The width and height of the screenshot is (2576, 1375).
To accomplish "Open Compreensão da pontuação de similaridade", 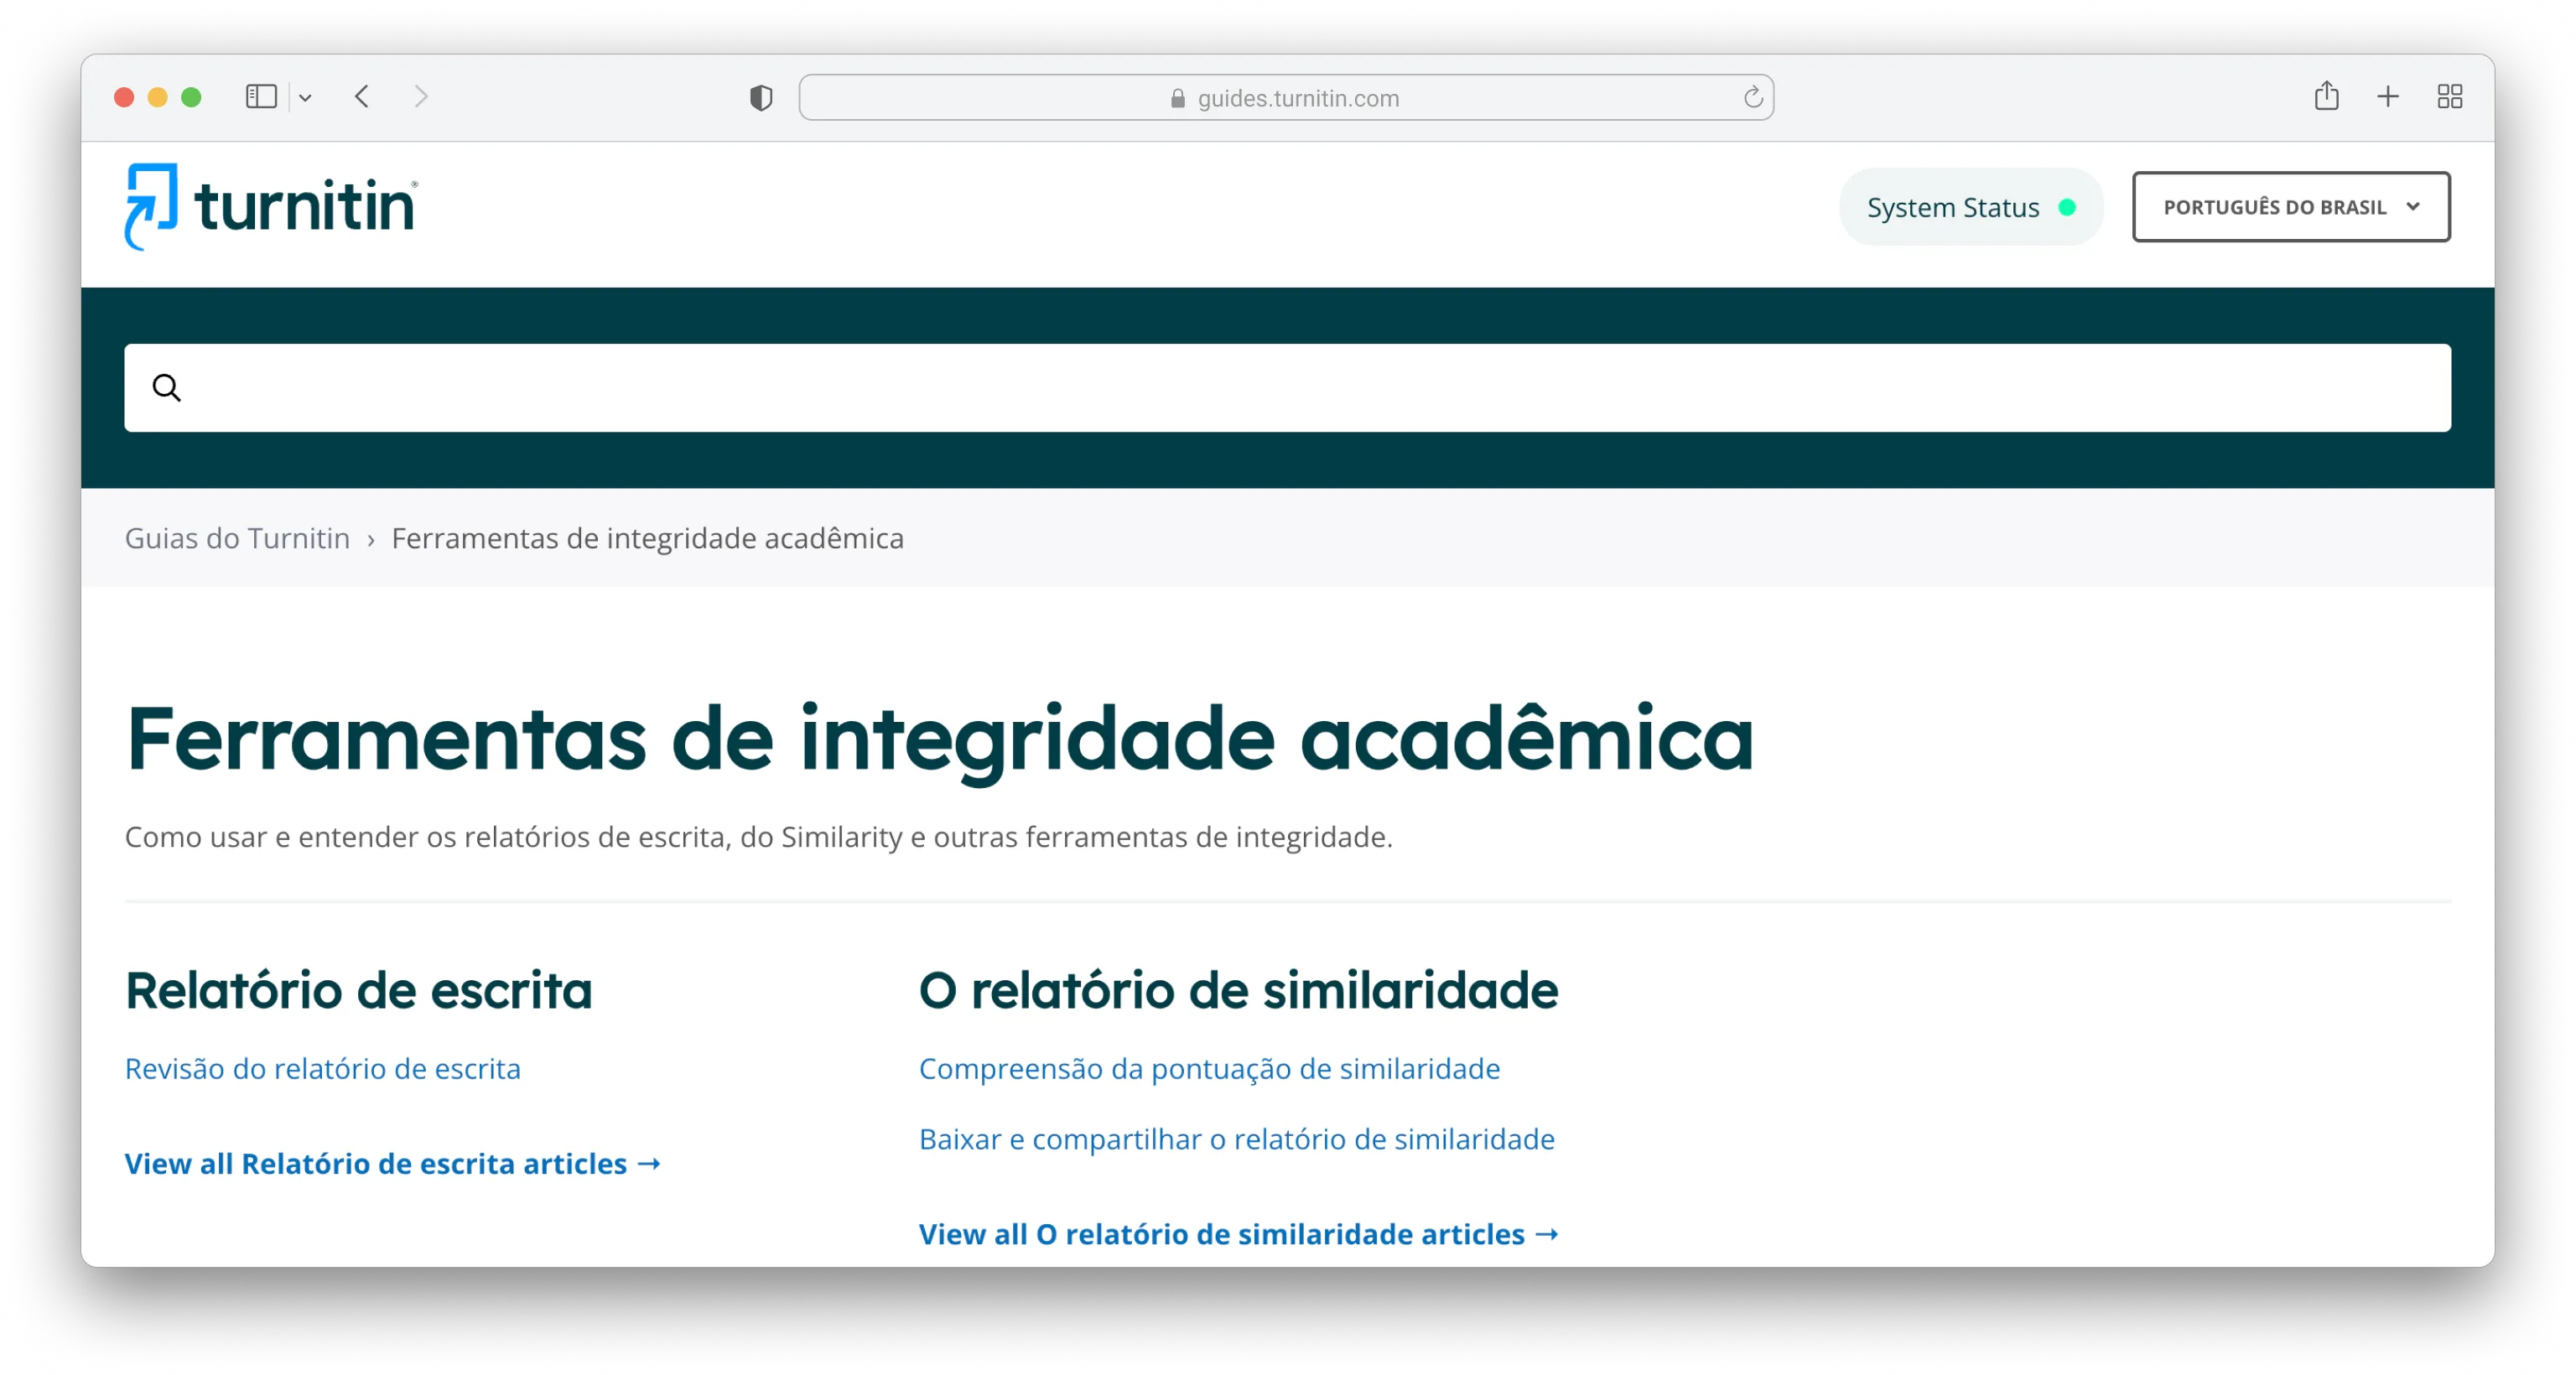I will 1208,1068.
